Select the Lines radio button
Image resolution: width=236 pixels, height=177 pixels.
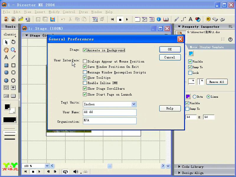coord(208,97)
